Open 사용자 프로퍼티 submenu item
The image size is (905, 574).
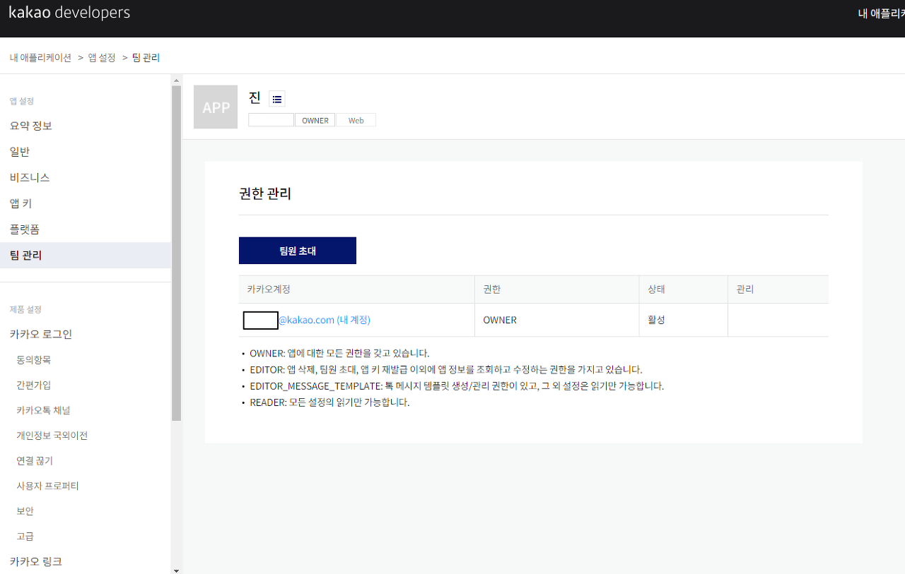click(x=47, y=486)
